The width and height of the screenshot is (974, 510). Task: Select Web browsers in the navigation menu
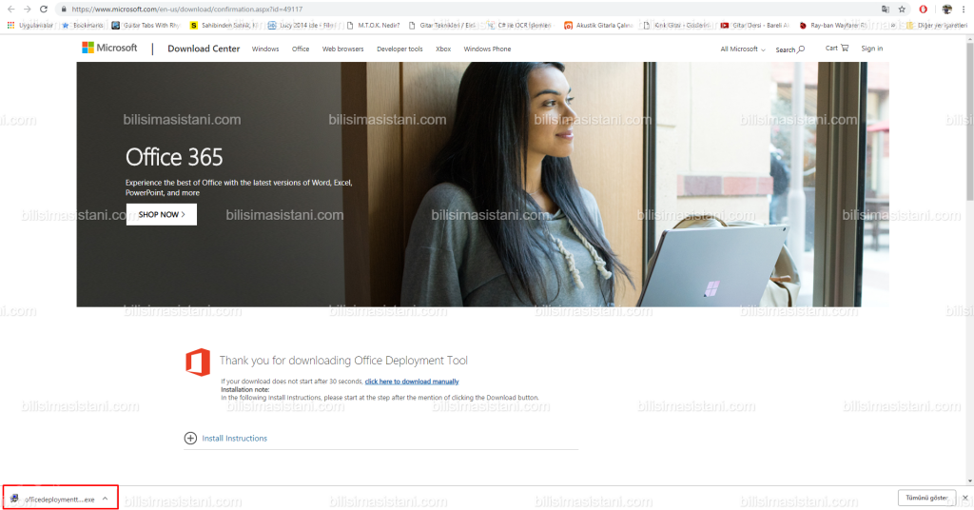point(342,49)
